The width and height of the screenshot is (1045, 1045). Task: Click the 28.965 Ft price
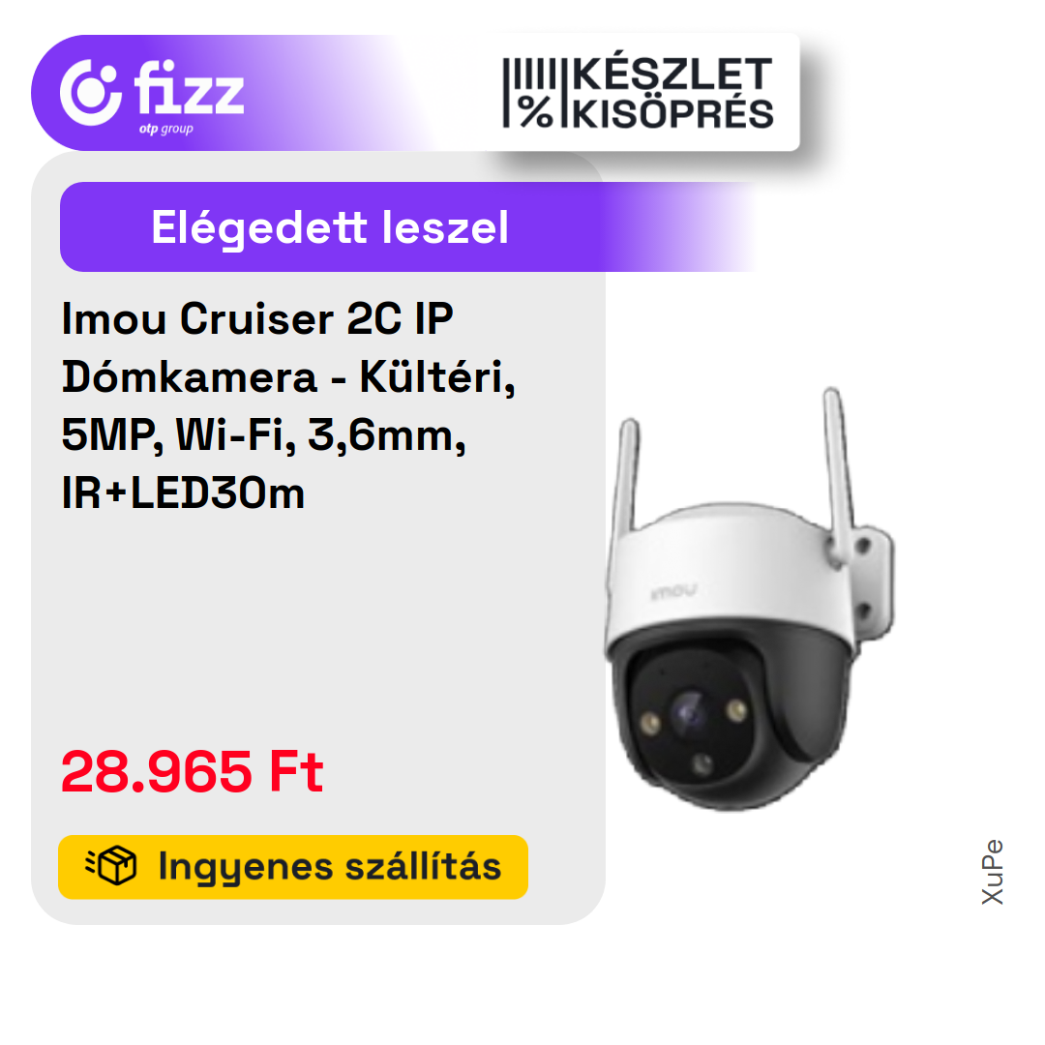[193, 772]
